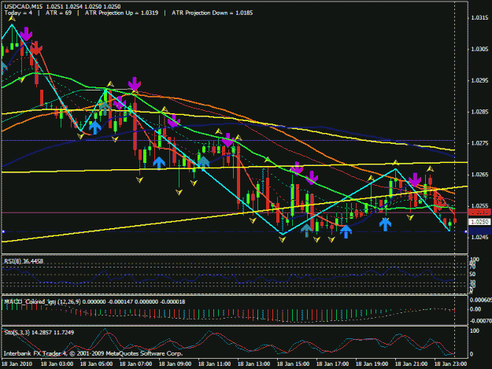Click the 1.0285 price axis label
492x369 pixels.
[479, 112]
